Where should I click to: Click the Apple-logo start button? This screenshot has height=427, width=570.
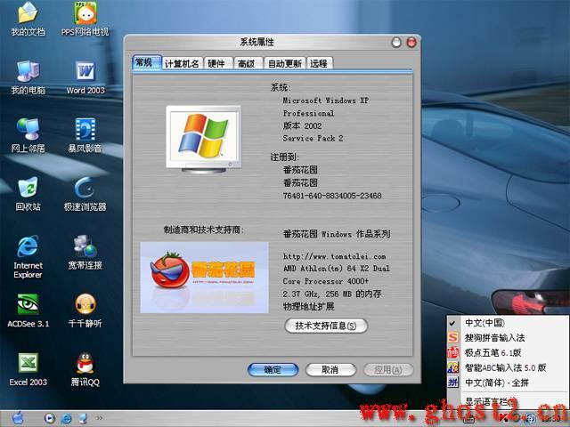(17, 418)
